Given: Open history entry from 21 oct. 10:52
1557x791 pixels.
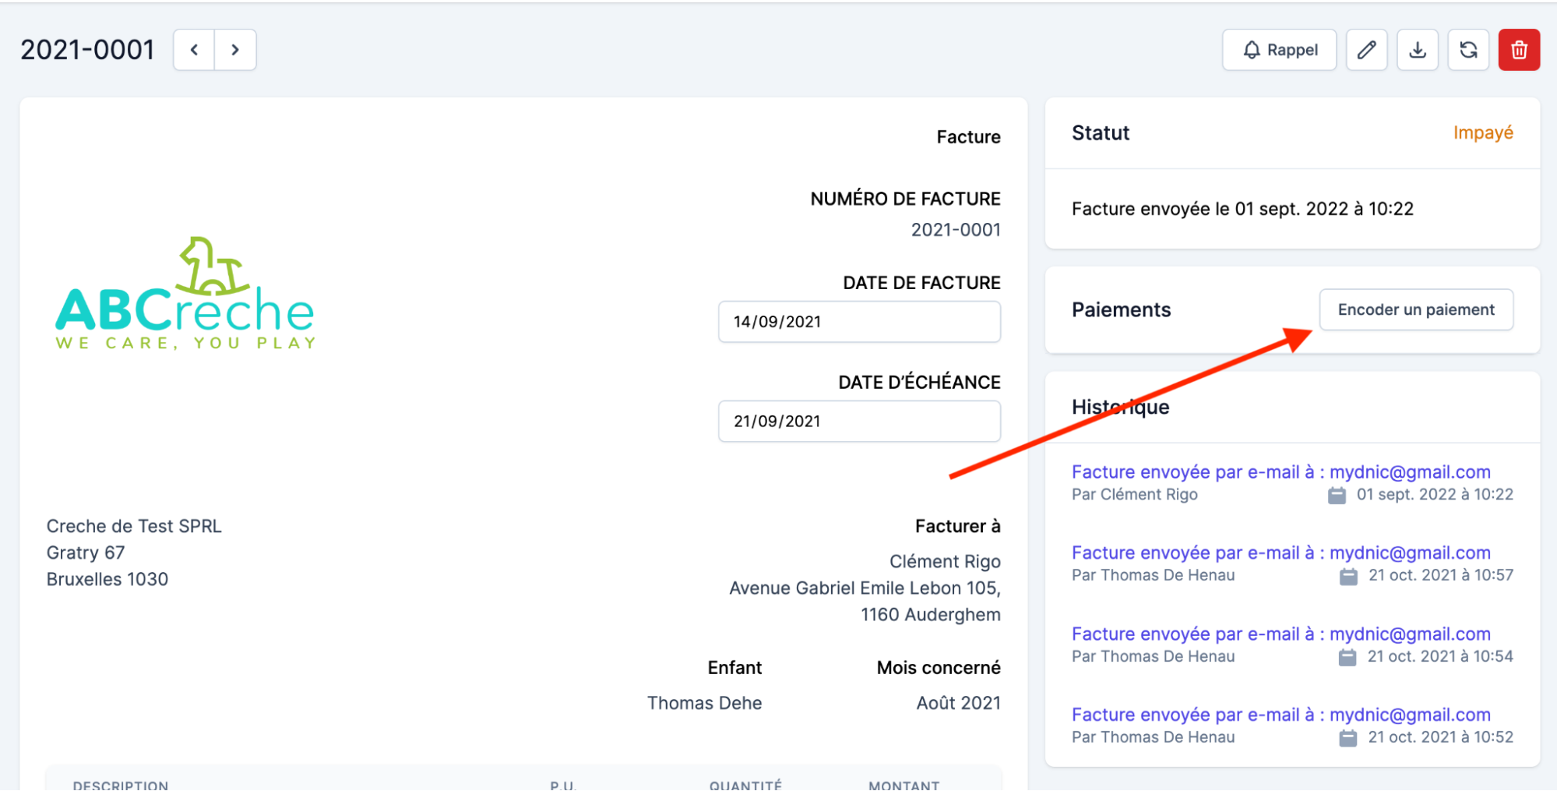Looking at the screenshot, I should click(x=1280, y=715).
